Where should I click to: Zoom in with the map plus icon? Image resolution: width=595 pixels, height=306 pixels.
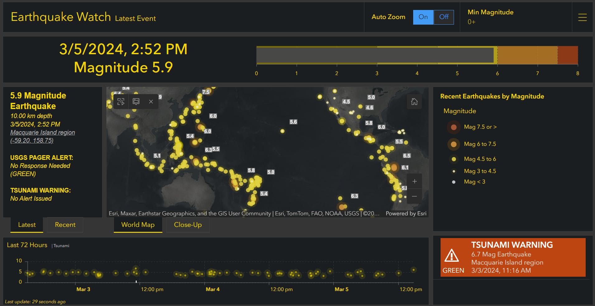pos(414,181)
